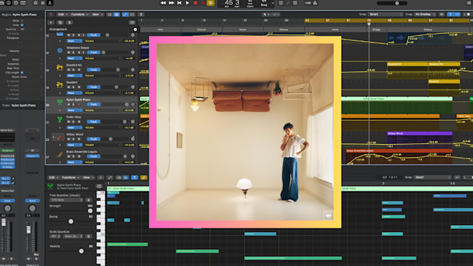Viewport: 473px width, 266px height.
Task: Expand the Abbey Wood track stack
Action: tap(54, 137)
